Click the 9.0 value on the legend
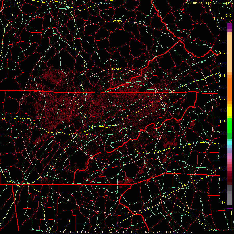234x234 pixels. pos(222,41)
